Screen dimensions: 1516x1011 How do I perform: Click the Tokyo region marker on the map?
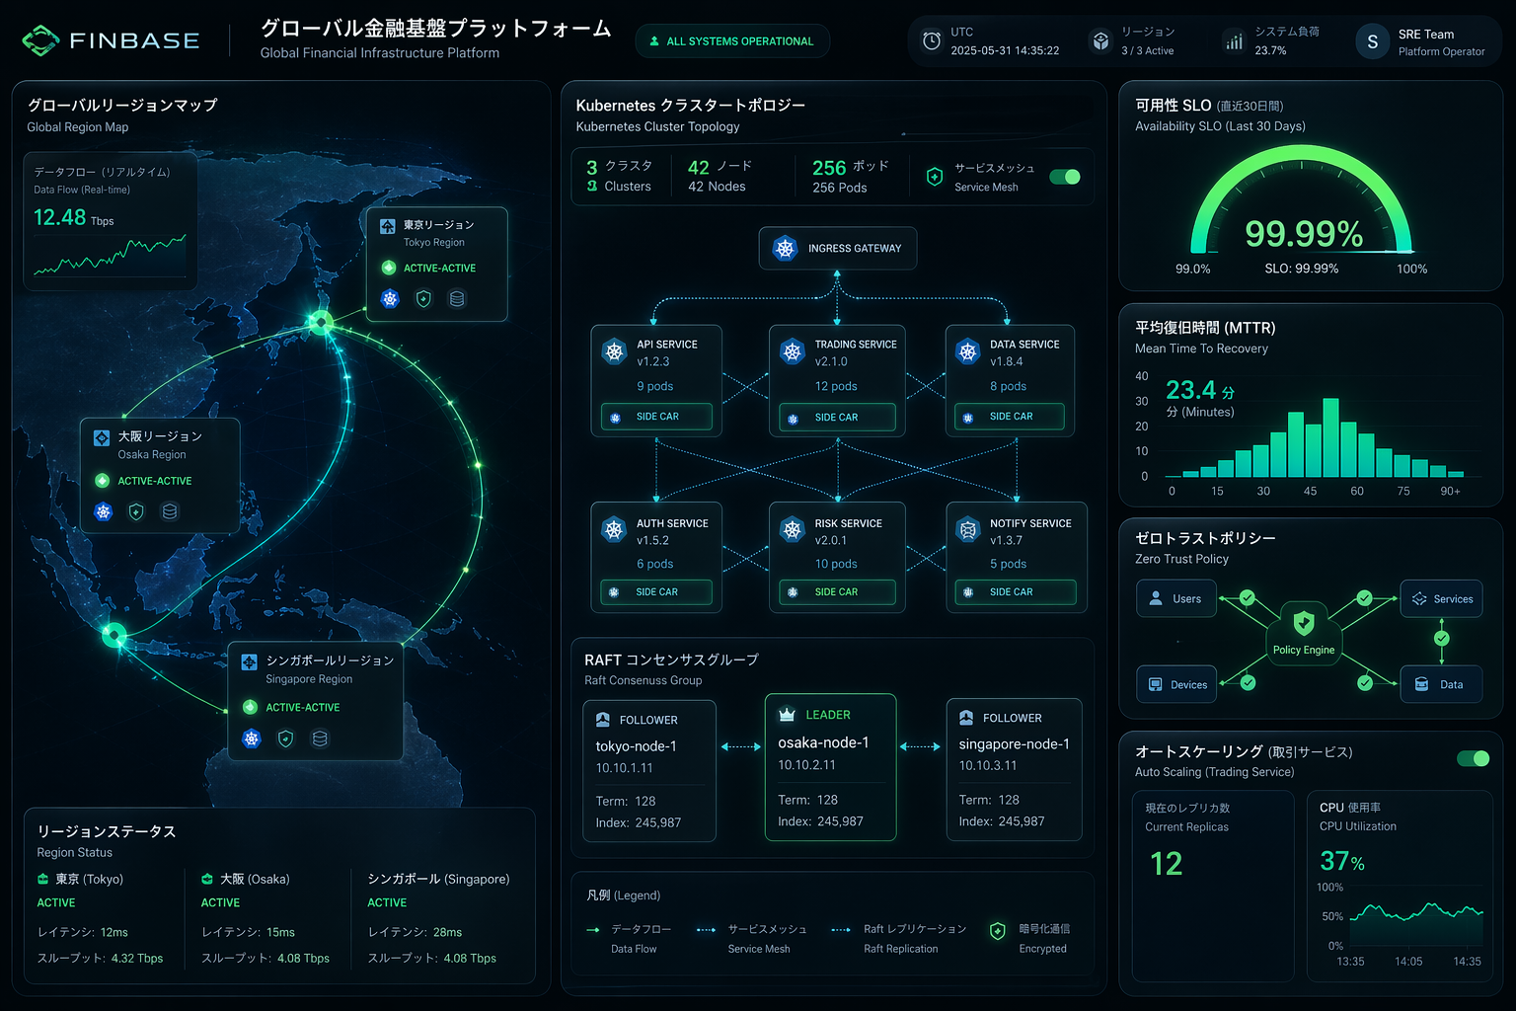(320, 321)
